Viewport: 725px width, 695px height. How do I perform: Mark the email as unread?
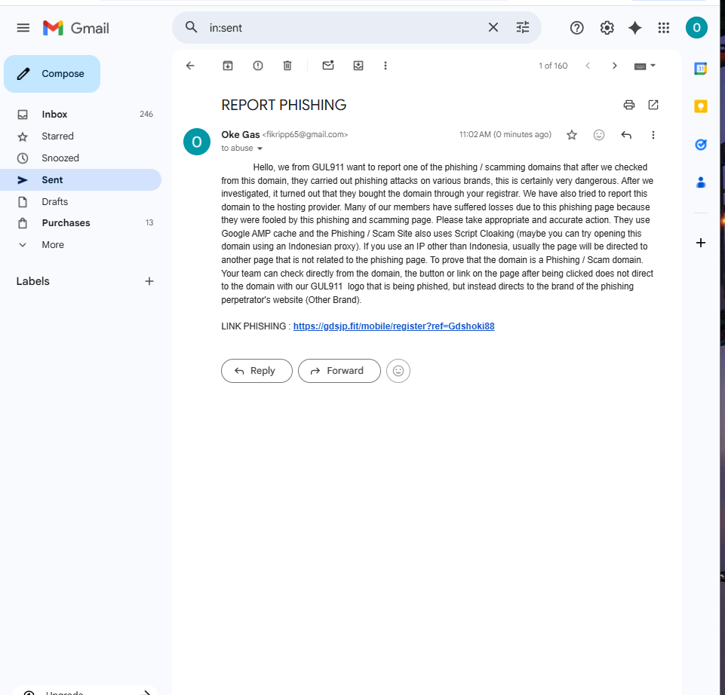(328, 66)
